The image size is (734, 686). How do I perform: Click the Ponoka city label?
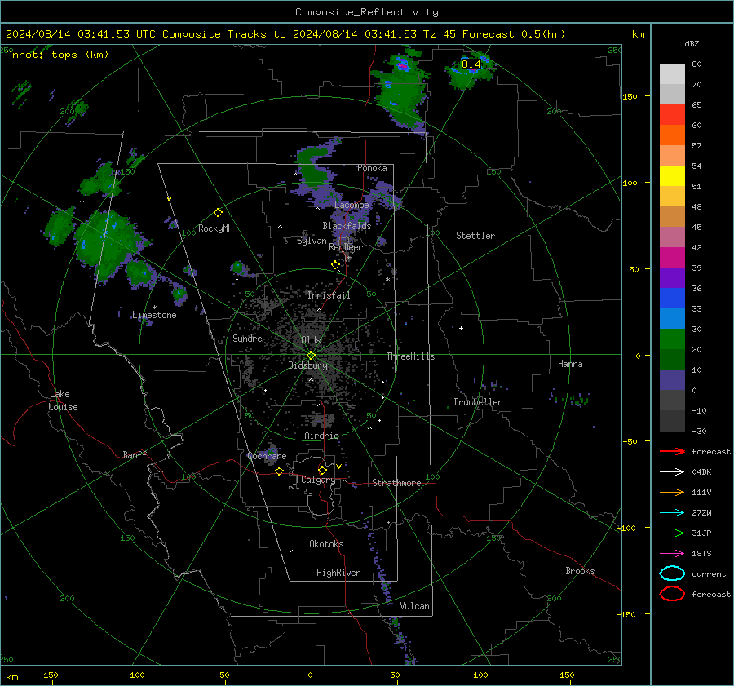point(372,168)
